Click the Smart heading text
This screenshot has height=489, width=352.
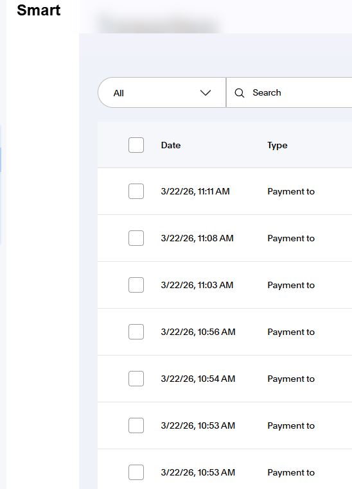click(39, 10)
